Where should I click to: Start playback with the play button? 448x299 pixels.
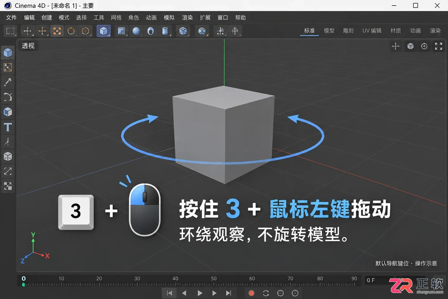(x=200, y=293)
